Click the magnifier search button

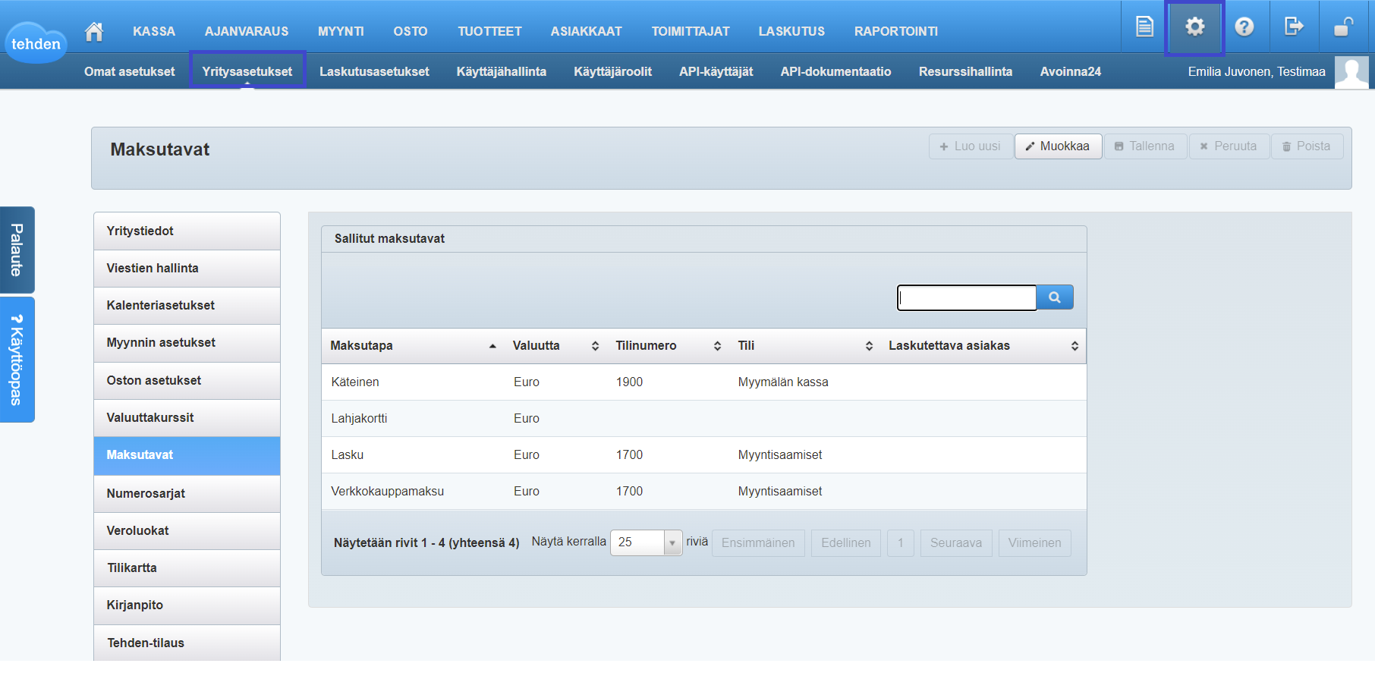pos(1055,297)
